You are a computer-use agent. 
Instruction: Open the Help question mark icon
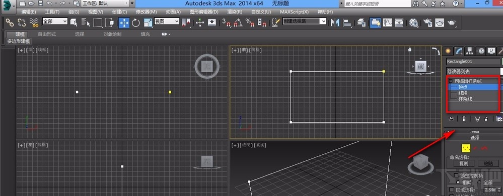pyautogui.click(x=456, y=4)
